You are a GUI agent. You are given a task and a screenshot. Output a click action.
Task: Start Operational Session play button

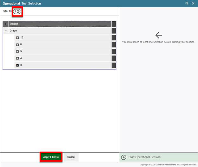pos(124,157)
